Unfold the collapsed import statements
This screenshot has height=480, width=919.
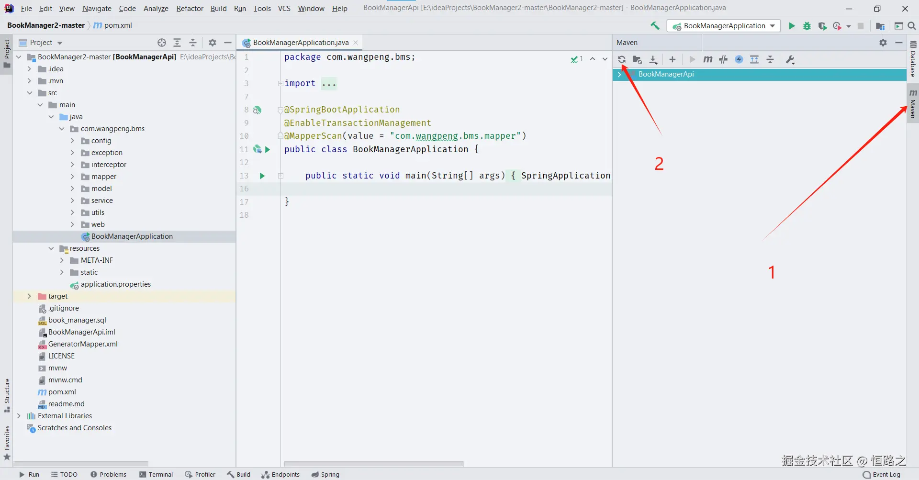click(280, 83)
